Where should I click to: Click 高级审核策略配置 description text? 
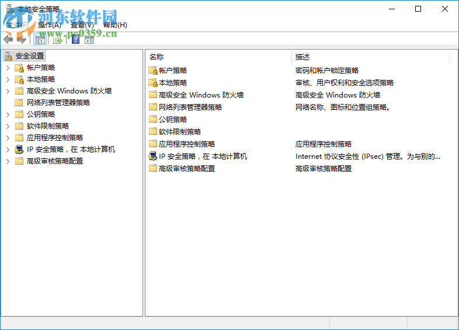tap(324, 169)
